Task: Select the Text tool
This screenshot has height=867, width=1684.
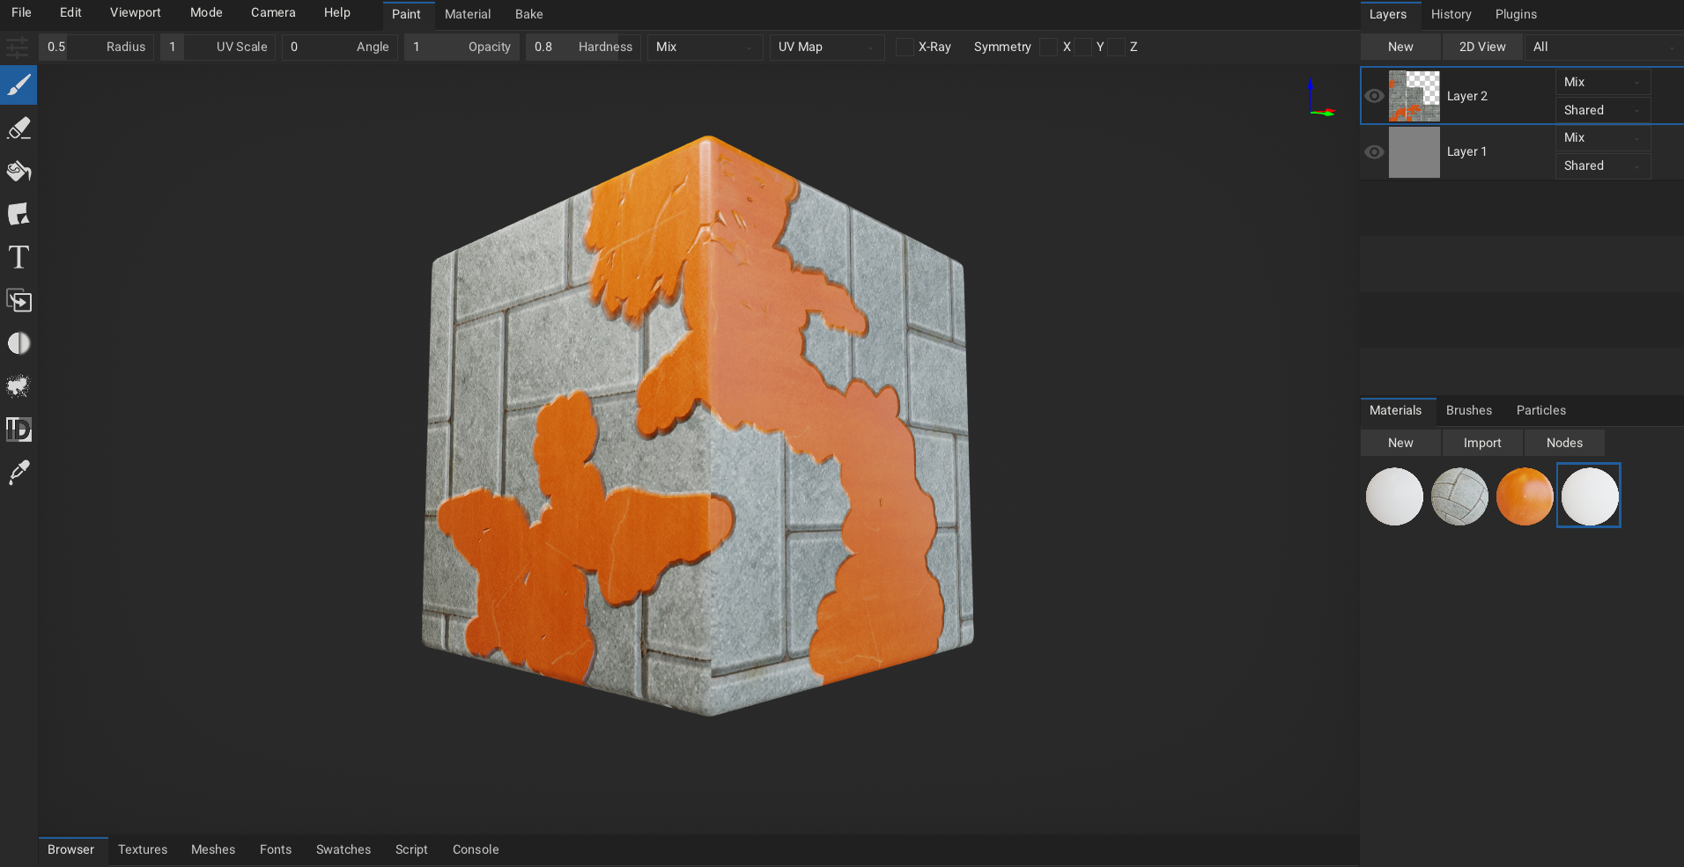Action: click(x=18, y=257)
